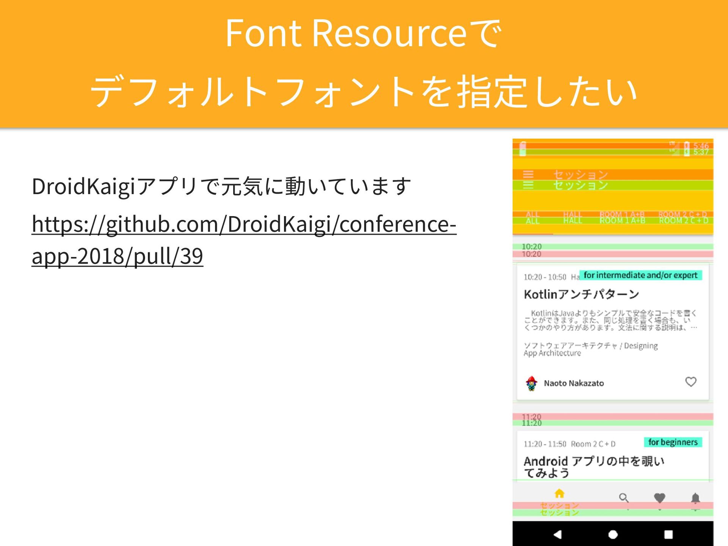Tap the battery icon in status bar
This screenshot has width=728, height=546.
(x=687, y=149)
